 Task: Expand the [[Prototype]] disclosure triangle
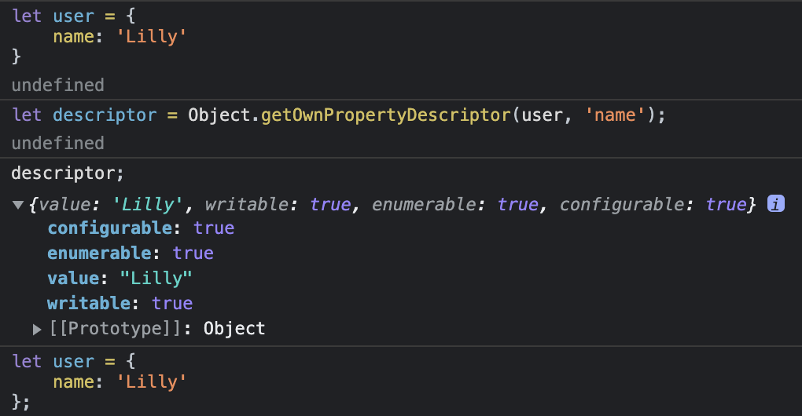37,330
